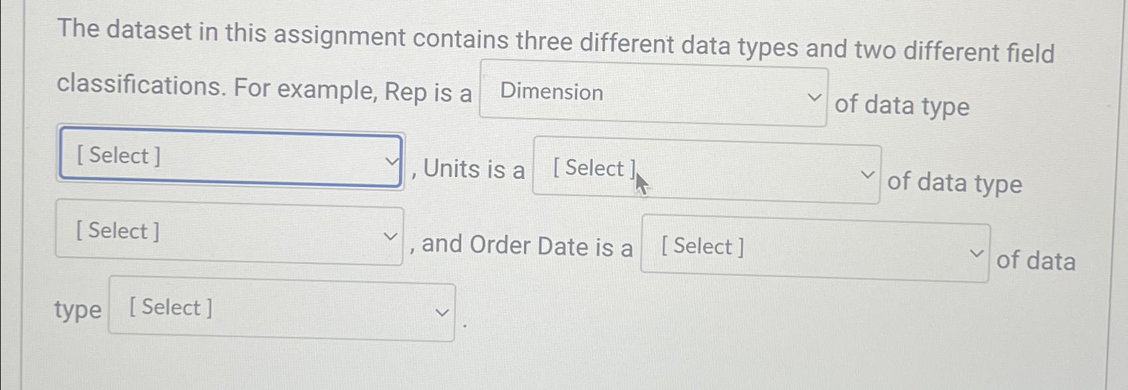Click the [Select] text beside the word type
The image size is (1128, 390).
tap(171, 306)
